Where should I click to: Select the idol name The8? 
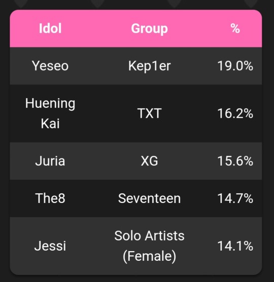pos(50,198)
